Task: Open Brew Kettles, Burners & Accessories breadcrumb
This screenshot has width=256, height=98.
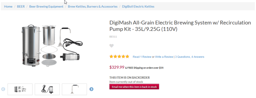Action: [x=92, y=6]
